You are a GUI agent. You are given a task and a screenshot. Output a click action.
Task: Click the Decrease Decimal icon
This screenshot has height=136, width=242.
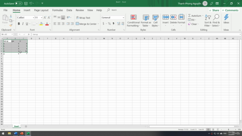(123, 23)
